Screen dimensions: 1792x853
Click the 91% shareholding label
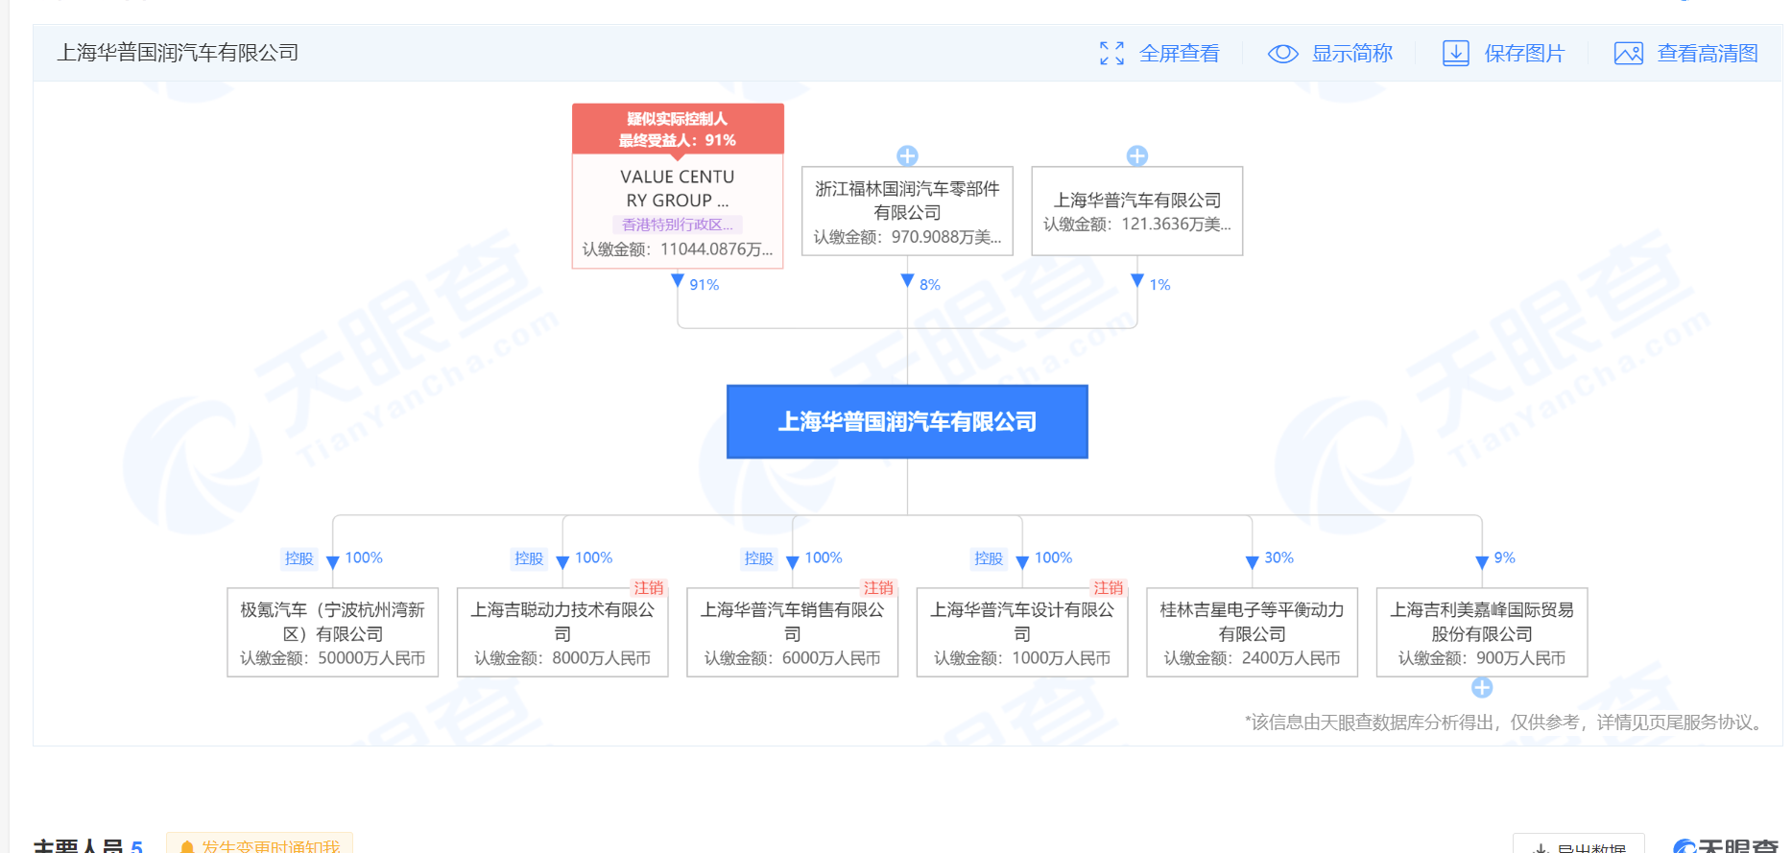coord(705,285)
